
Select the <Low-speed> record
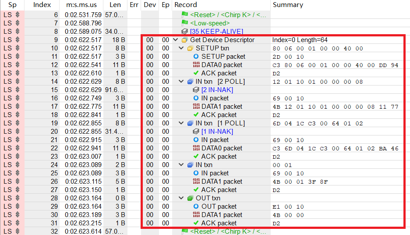pos(210,23)
